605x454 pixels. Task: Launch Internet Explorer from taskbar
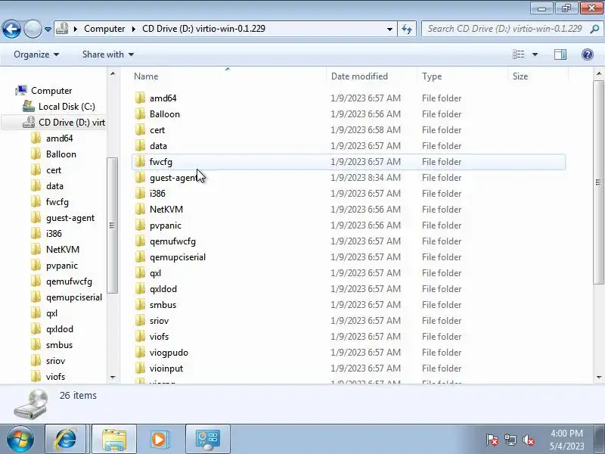point(66,440)
